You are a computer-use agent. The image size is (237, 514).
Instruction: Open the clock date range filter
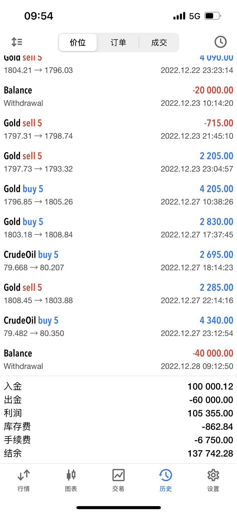point(220,42)
